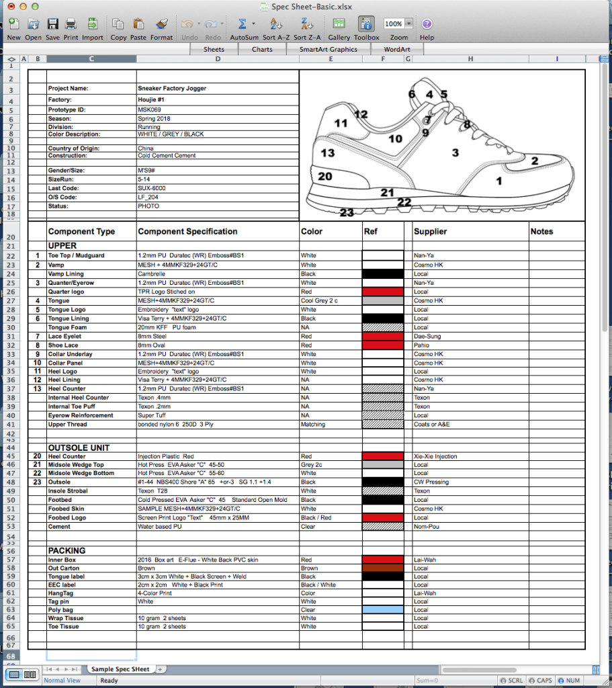This screenshot has height=688, width=612.
Task: Click the Sample Spec Sheet tab
Action: (121, 669)
